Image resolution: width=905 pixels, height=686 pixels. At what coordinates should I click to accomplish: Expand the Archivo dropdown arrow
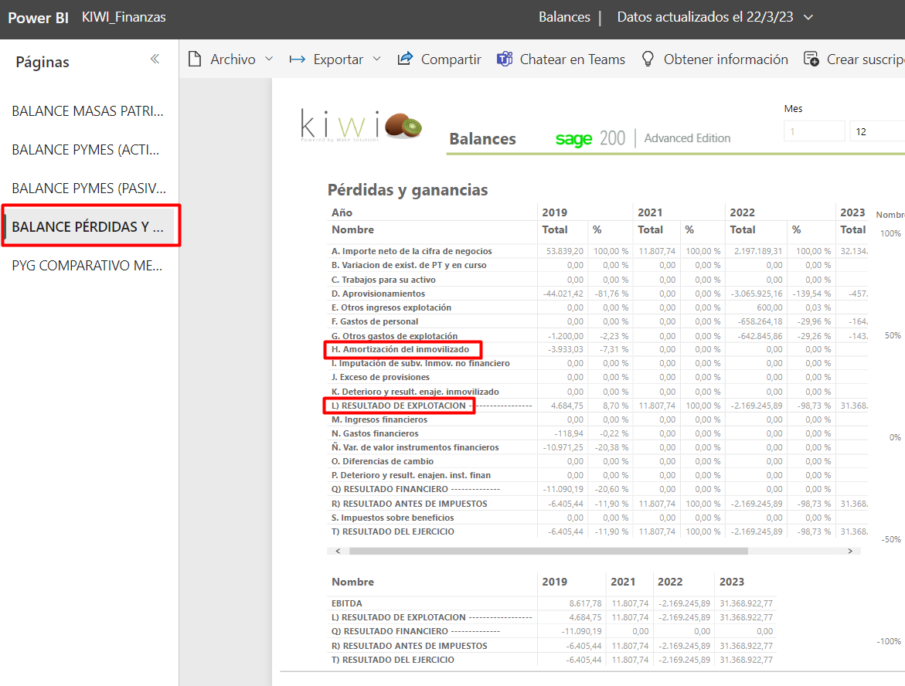pyautogui.click(x=269, y=59)
